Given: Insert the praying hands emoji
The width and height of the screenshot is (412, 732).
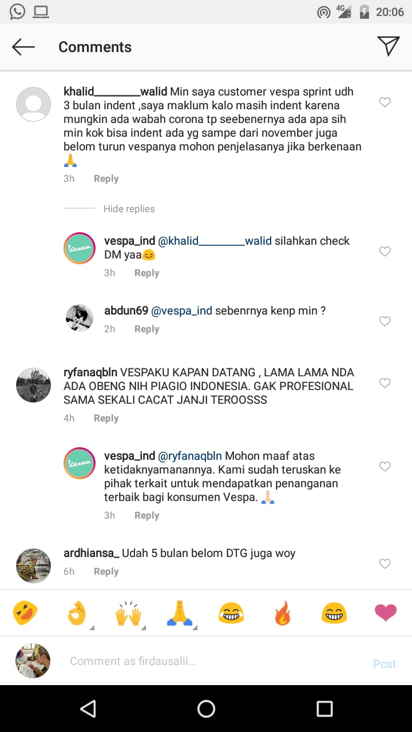Looking at the screenshot, I should (179, 614).
